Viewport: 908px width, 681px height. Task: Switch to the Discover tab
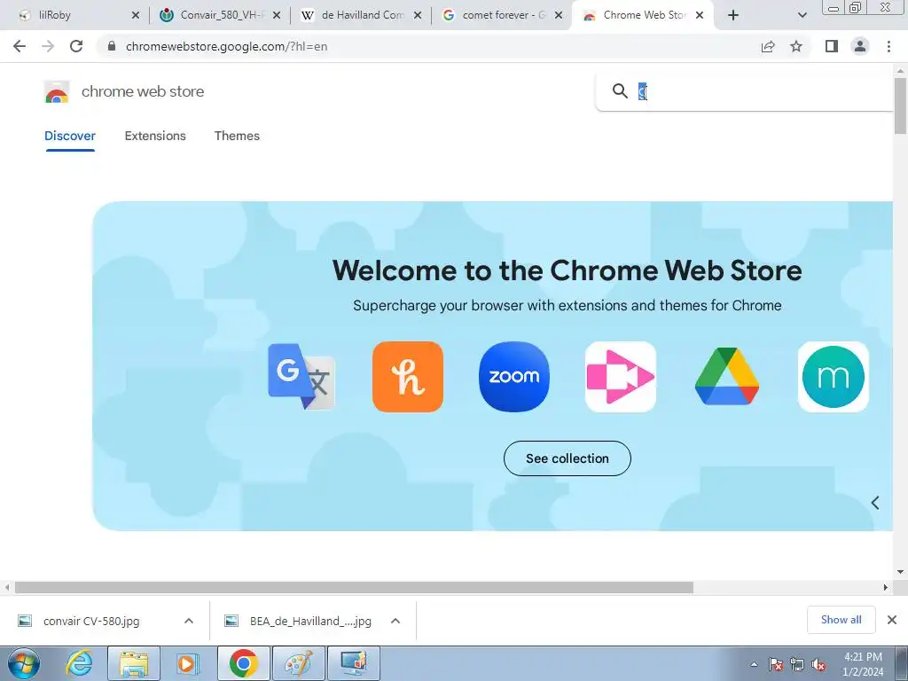[x=70, y=136]
